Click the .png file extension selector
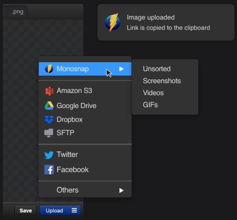Screen dimensions: 237x220 click(x=17, y=12)
